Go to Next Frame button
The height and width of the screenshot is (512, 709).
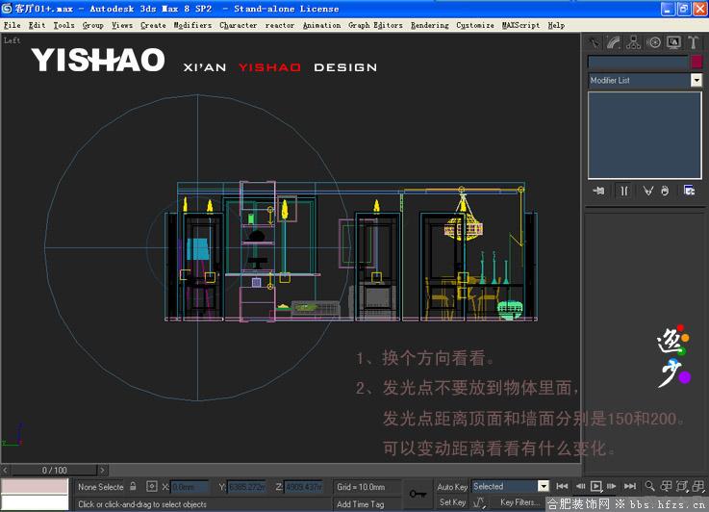(612, 486)
